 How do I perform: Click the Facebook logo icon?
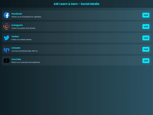(x=7, y=15)
